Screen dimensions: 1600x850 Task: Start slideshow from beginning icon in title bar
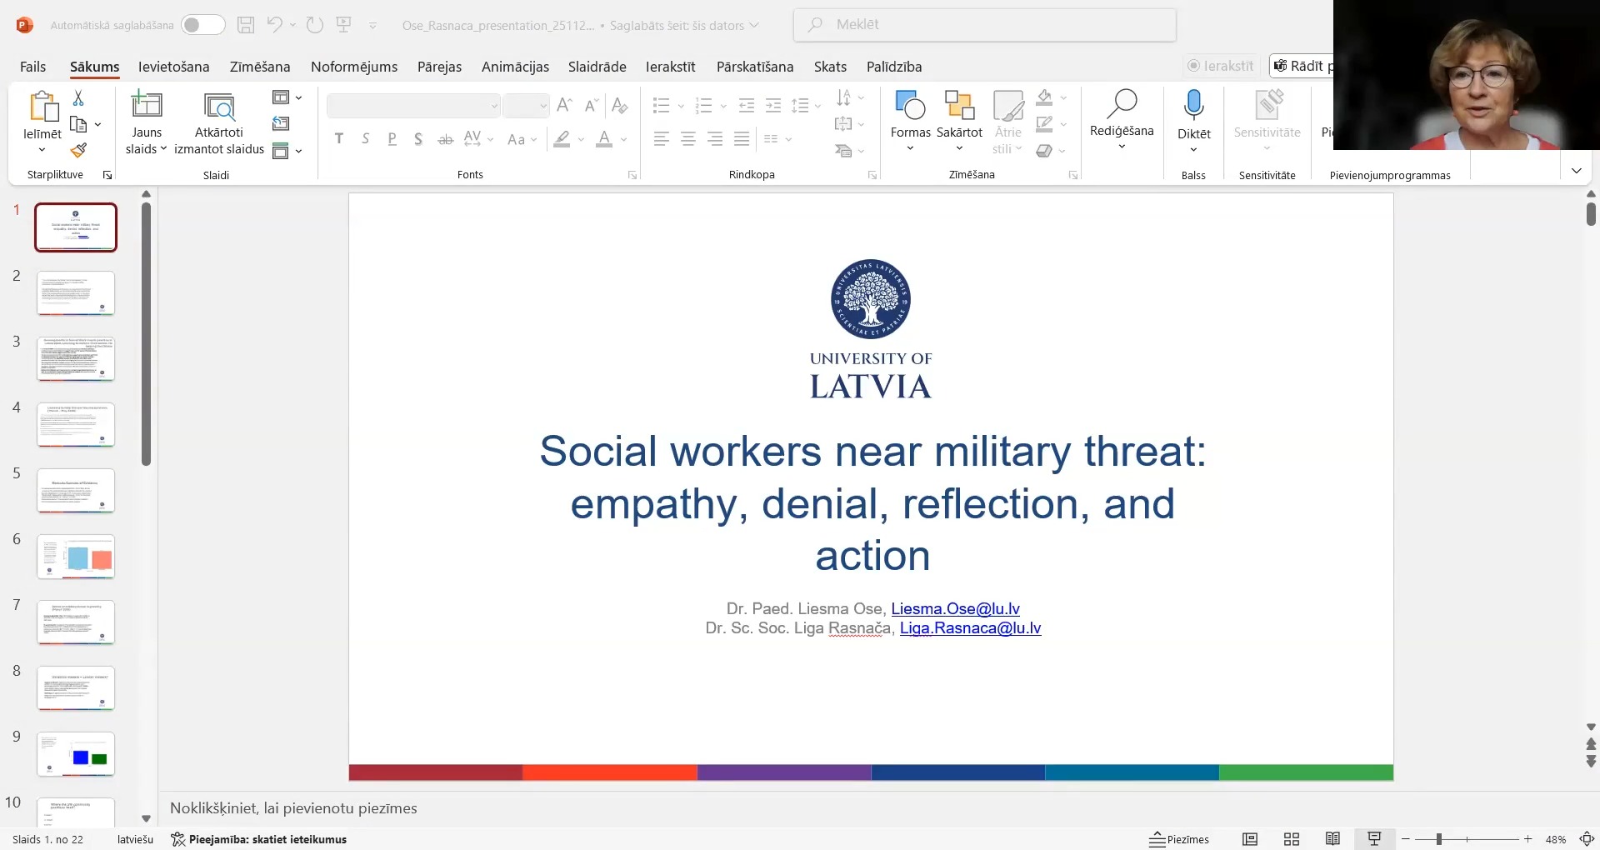(x=343, y=25)
